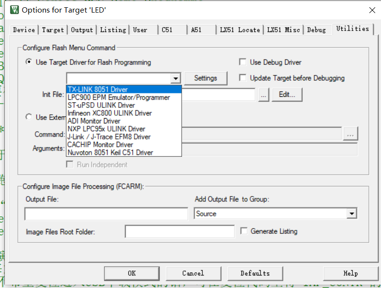This screenshot has height=288, width=381.
Task: Select Use External Tool radio button
Action: 29,117
